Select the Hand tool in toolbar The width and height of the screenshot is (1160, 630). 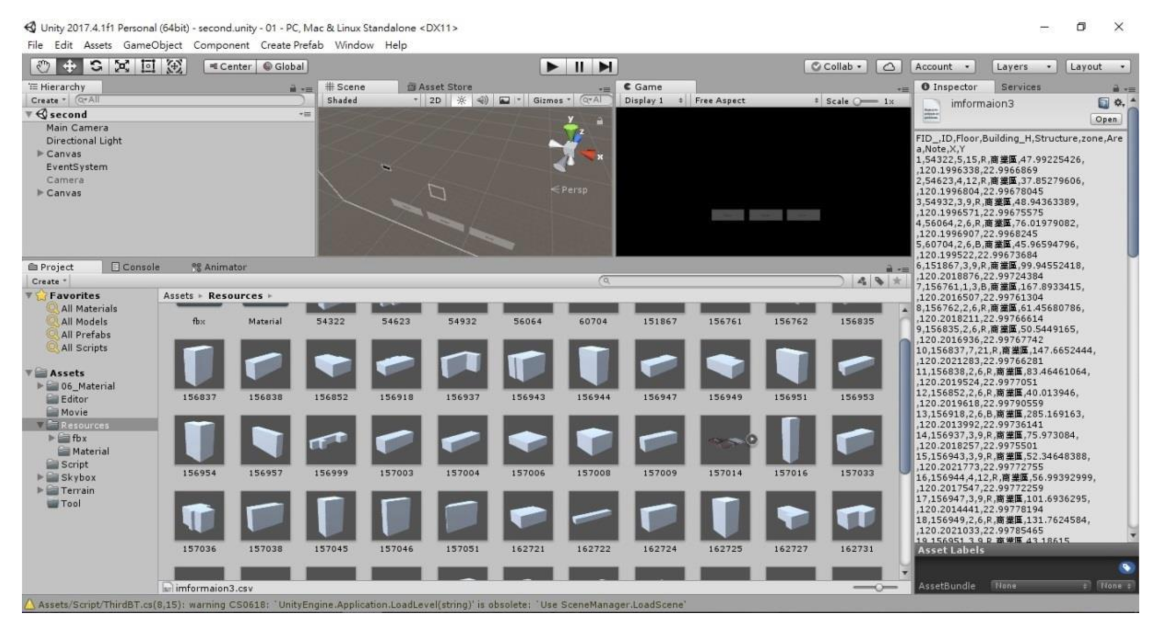coord(43,66)
